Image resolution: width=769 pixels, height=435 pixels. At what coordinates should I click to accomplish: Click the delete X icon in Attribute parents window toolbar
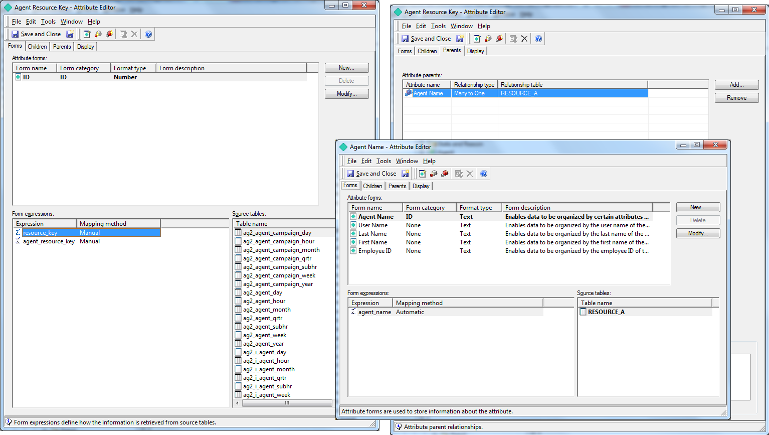524,39
